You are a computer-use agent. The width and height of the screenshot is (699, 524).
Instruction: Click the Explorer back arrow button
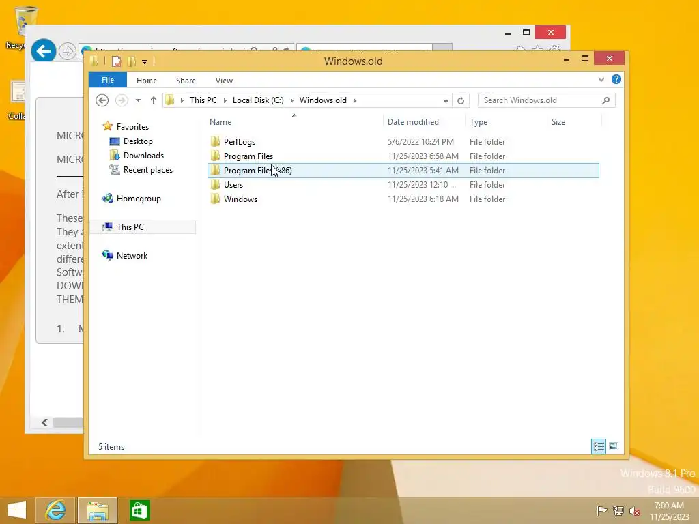[x=102, y=100]
